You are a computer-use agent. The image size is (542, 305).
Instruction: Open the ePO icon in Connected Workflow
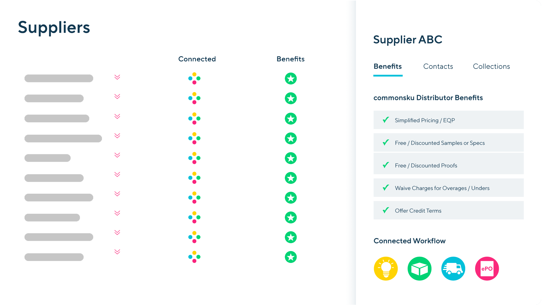coord(487,269)
